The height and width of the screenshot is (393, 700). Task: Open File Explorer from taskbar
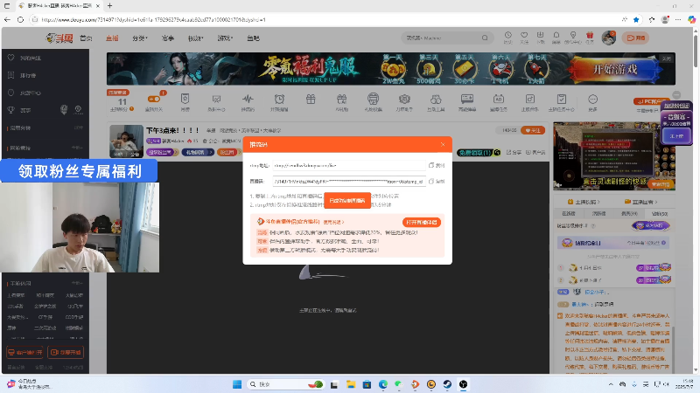[351, 384]
